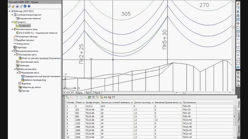Collapse the Климатические зоны node

pyautogui.click(x=12, y=29)
